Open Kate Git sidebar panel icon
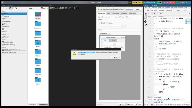The height and width of the screenshot is (108, 192). (x=146, y=22)
